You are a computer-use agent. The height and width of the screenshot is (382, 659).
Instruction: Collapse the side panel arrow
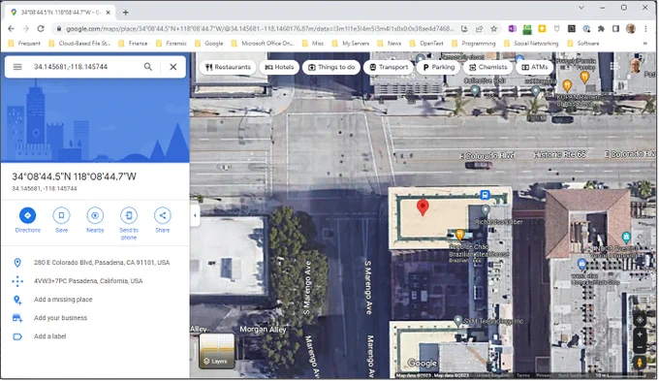[195, 215]
